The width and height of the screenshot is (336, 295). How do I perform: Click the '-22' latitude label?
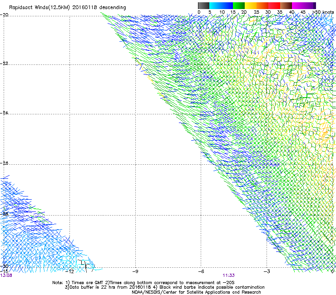(4, 64)
